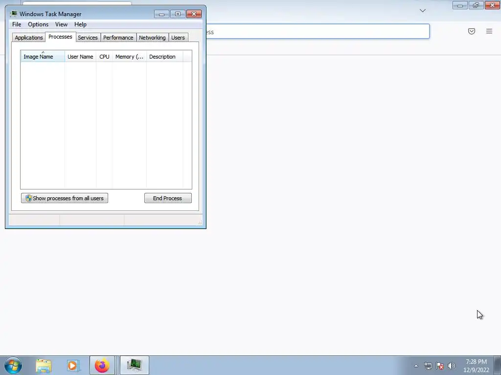The image size is (501, 375).
Task: Go to the Performance tab
Action: point(118,38)
